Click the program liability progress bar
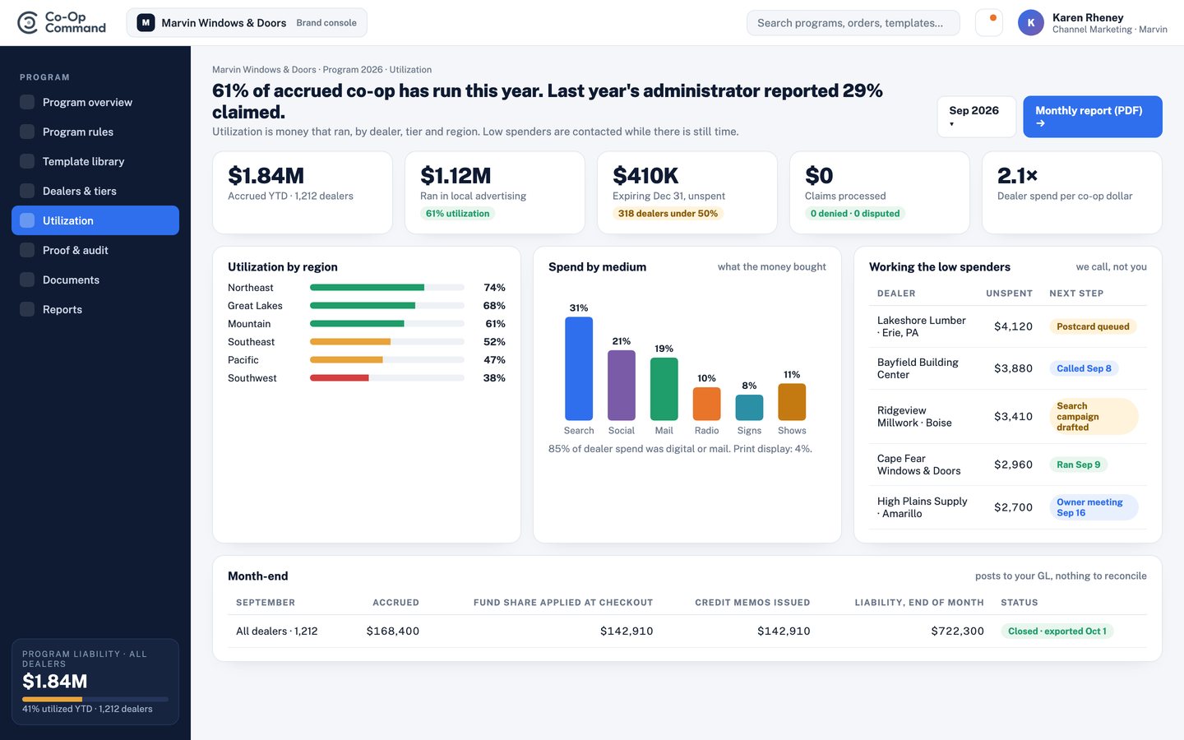This screenshot has height=740, width=1184. [95, 699]
